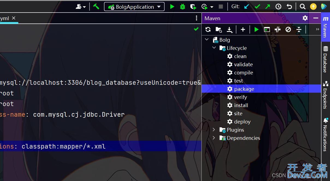The height and width of the screenshot is (181, 330).
Task: Select the clean lifecycle goal
Action: tap(240, 56)
